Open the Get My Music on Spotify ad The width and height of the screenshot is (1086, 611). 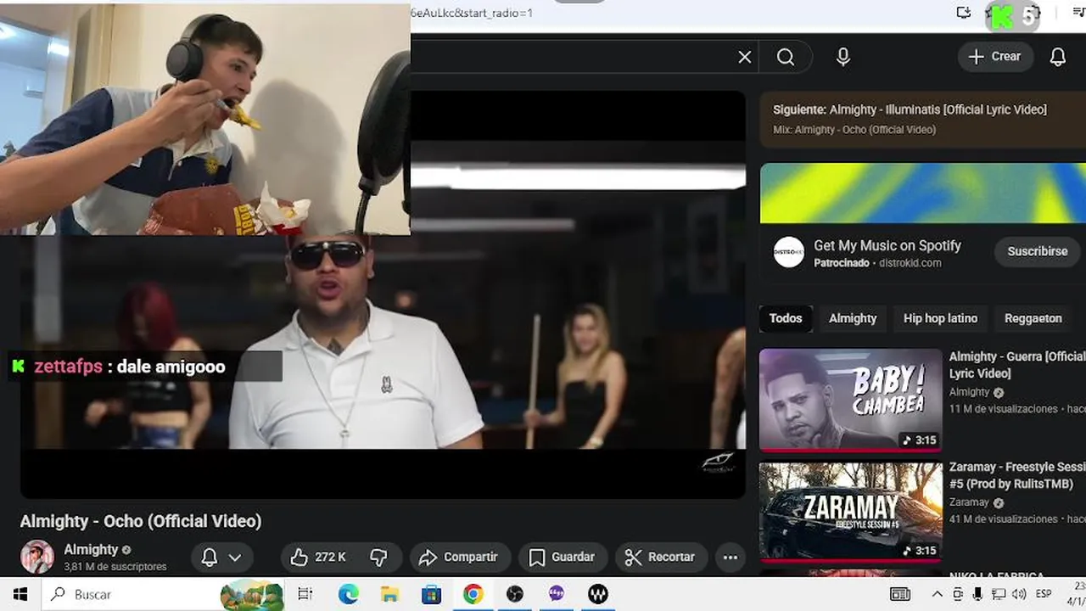887,245
